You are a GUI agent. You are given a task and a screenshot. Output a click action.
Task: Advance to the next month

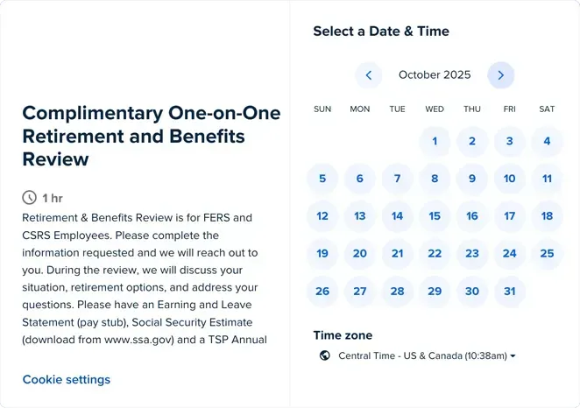[500, 75]
